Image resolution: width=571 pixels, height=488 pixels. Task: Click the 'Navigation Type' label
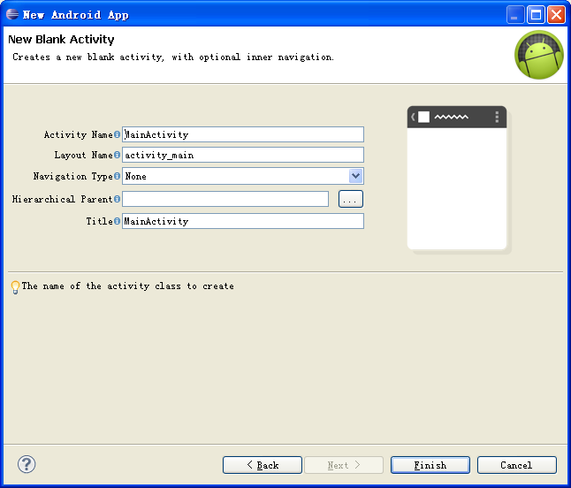click(72, 176)
